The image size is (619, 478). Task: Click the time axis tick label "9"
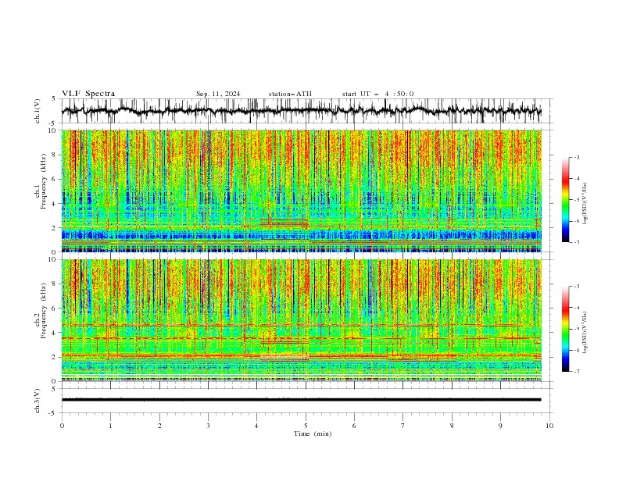point(500,426)
